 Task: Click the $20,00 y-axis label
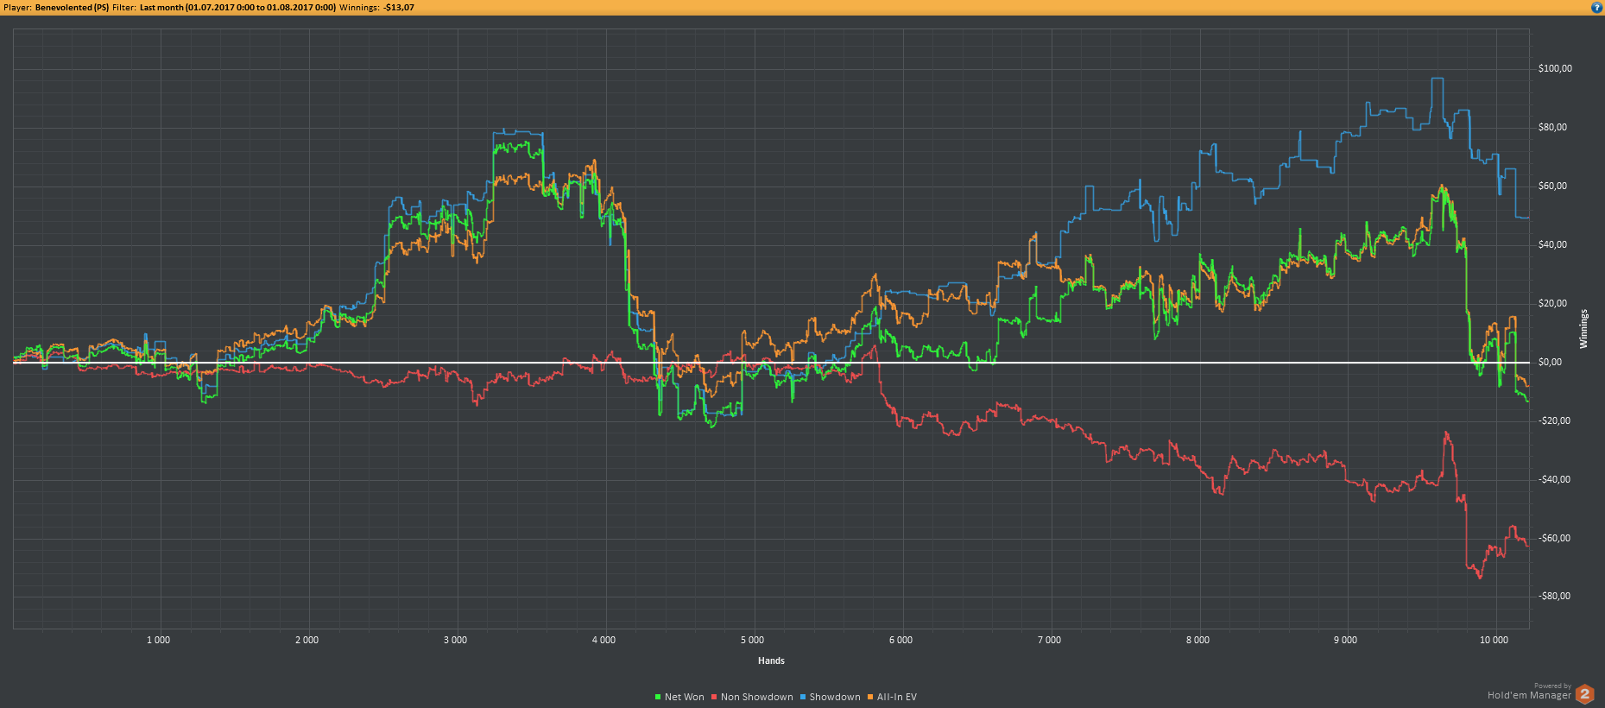coord(1552,303)
